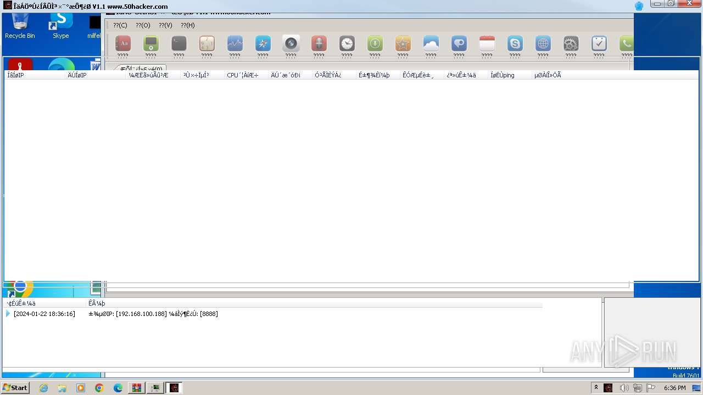Click the green disk drive toolbar icon

tap(150, 43)
